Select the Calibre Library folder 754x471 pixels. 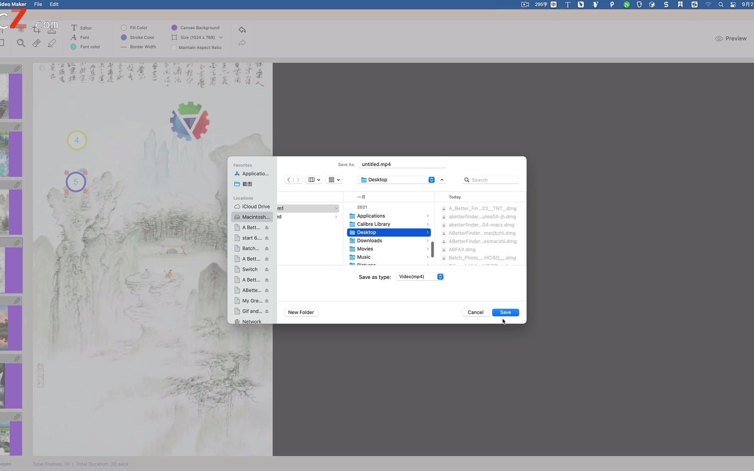click(x=389, y=224)
